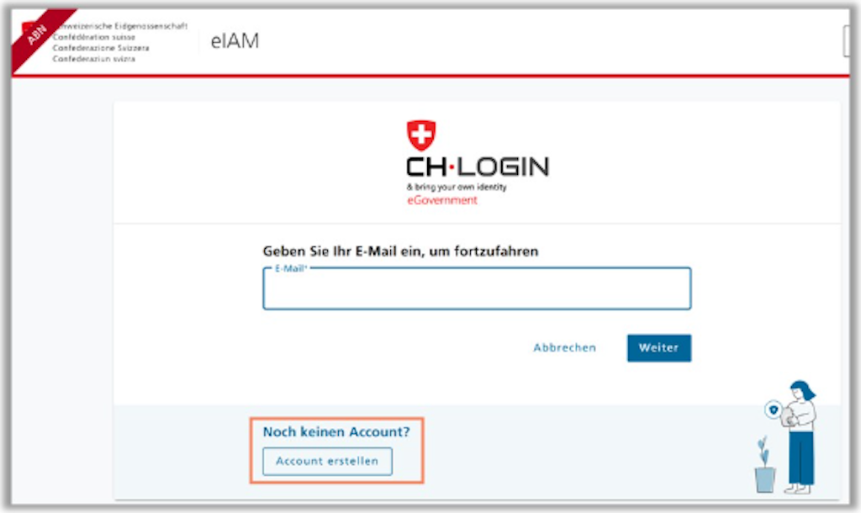Click the "Geben Sie Ihr E-Mail ein" heading
This screenshot has width=861, height=513.
click(x=400, y=251)
